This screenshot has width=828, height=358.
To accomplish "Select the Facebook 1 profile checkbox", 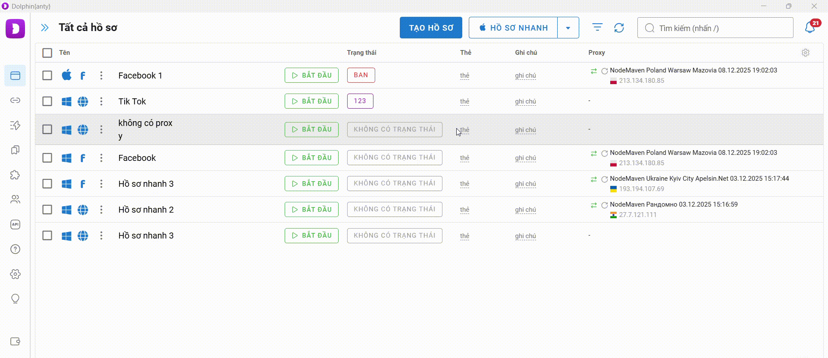I will [47, 75].
